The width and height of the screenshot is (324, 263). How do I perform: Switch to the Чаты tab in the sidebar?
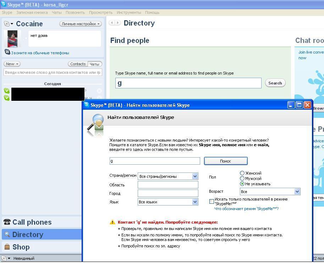pyautogui.click(x=95, y=64)
